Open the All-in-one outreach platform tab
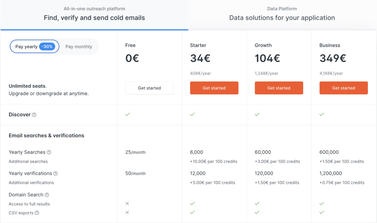This screenshot has height=223, width=377. point(94,14)
